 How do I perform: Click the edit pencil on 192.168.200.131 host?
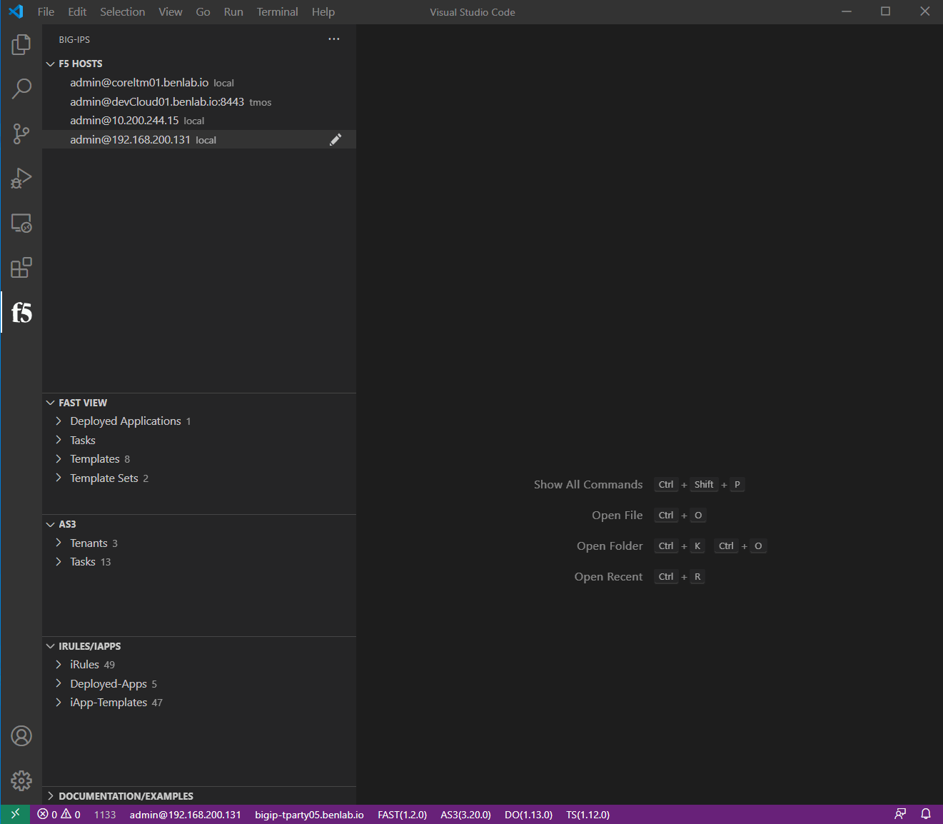[x=336, y=140]
